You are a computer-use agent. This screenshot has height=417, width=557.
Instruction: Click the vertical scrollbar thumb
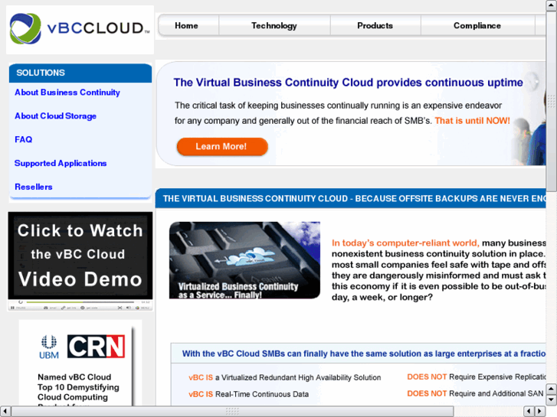552,102
